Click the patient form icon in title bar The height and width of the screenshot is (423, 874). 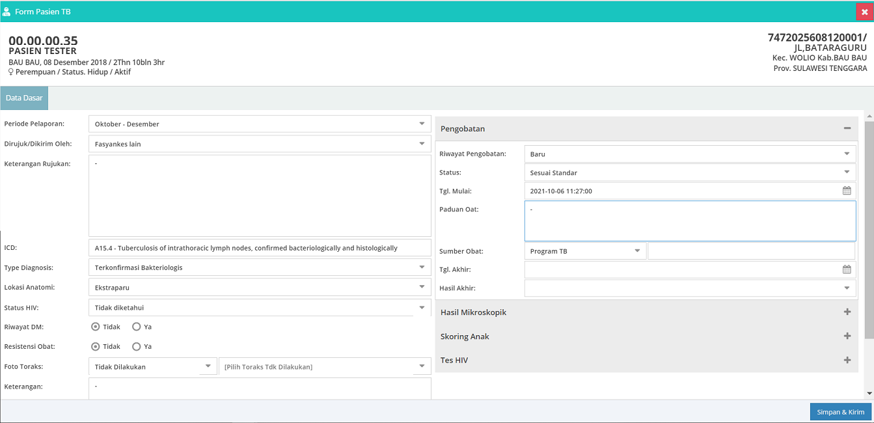7,12
